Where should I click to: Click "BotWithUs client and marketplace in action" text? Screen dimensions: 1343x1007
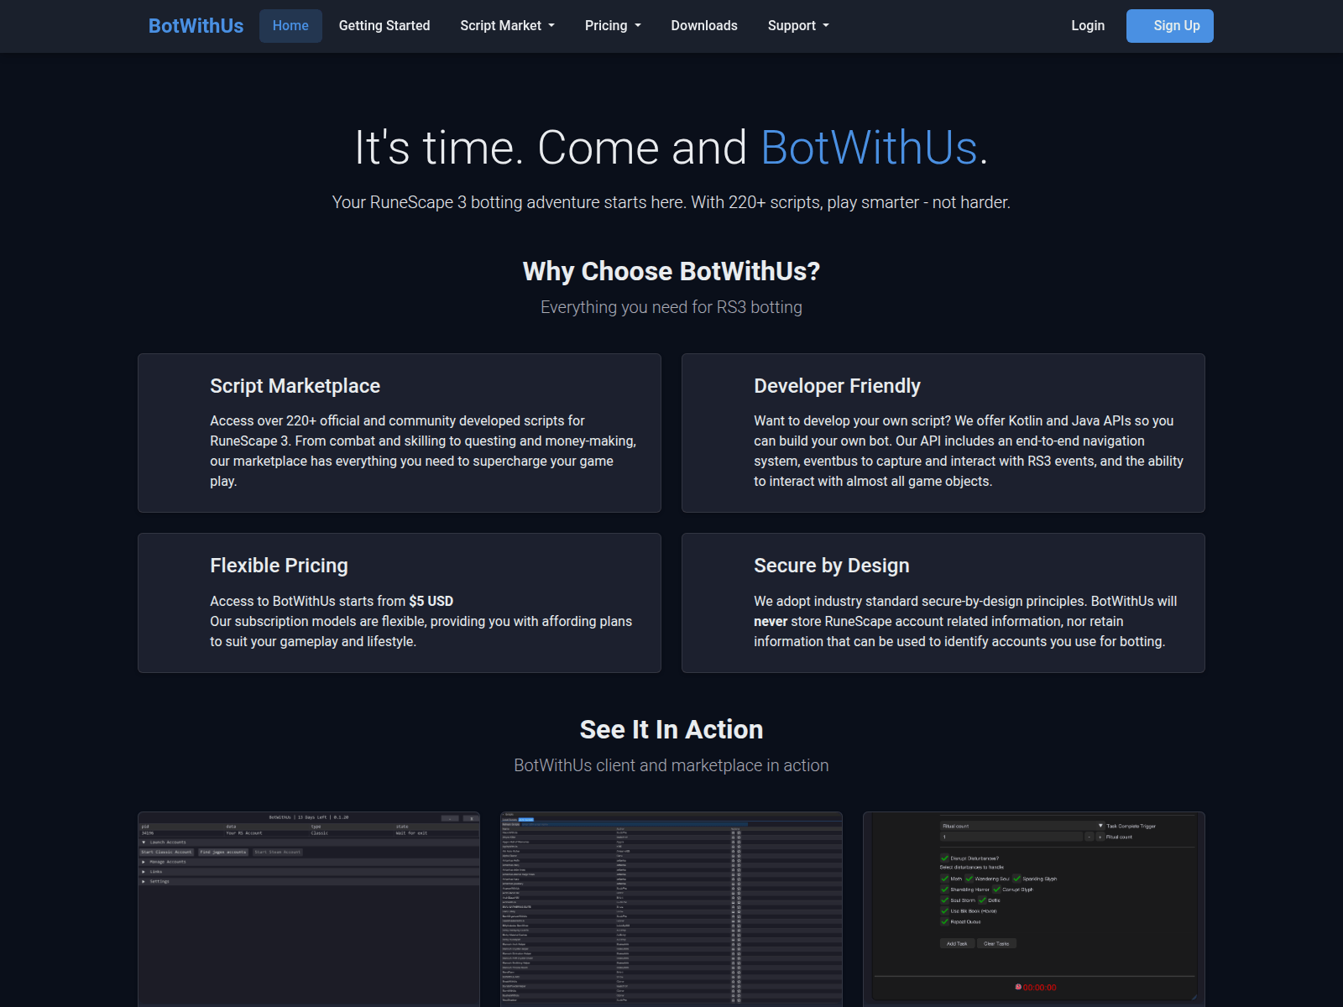(671, 765)
